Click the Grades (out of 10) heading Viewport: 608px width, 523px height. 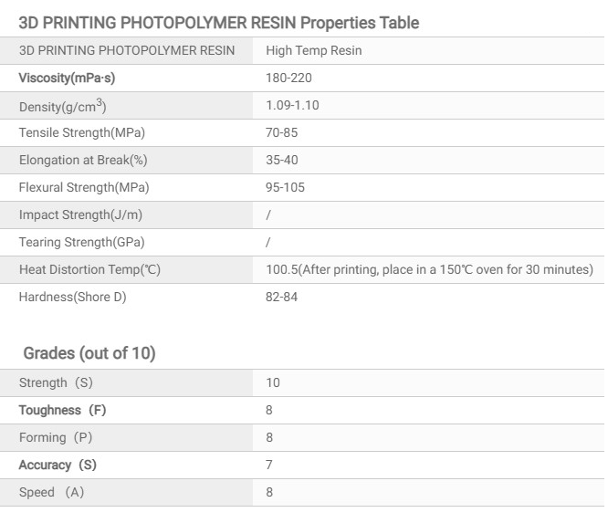89,353
